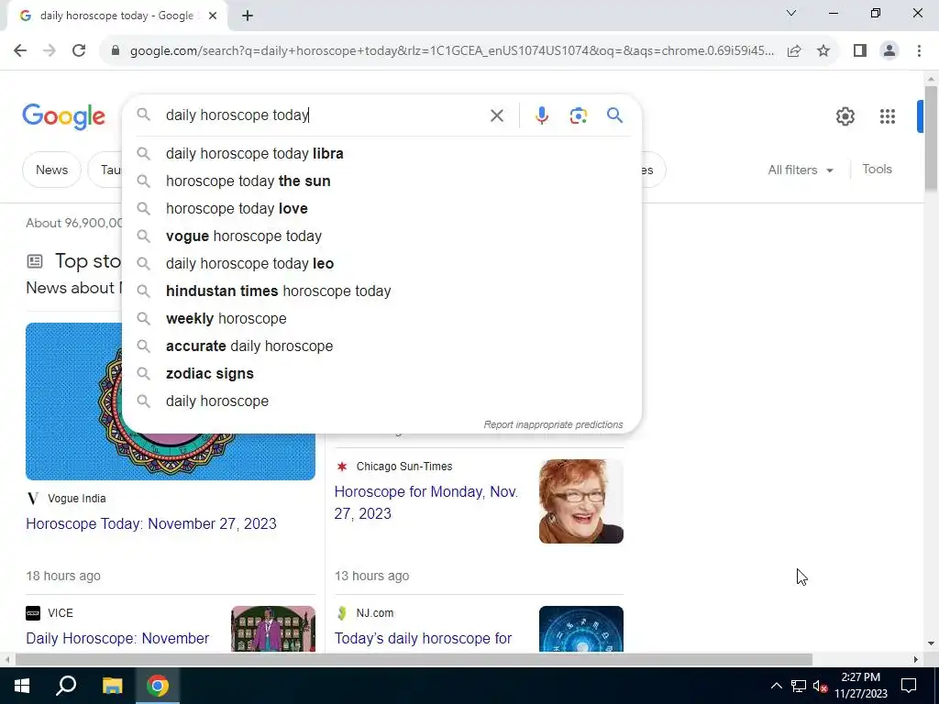Expand the Chrome tab search chevron
The height and width of the screenshot is (704, 939).
pos(791,13)
